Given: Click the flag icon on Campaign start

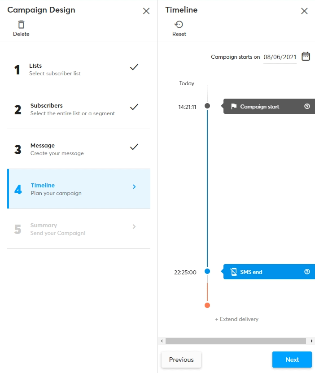Looking at the screenshot, I should [234, 107].
